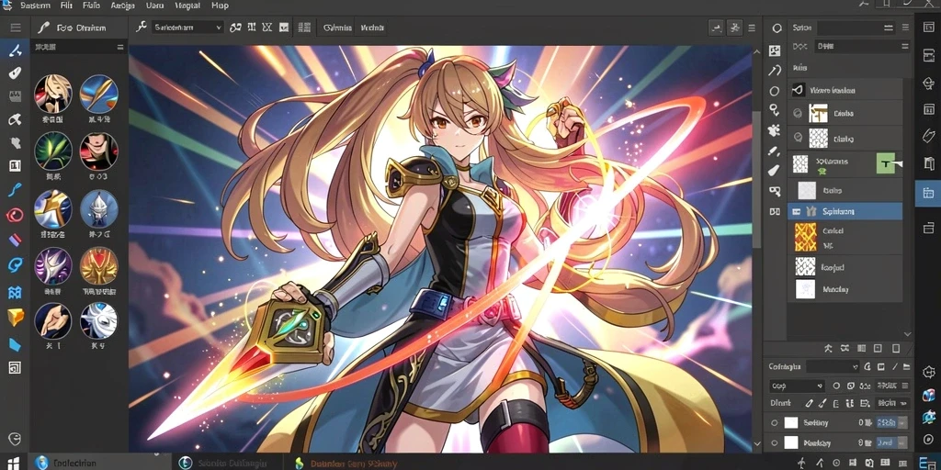941x470 pixels.
Task: Click the white swatch in bottom layer row
Action: click(791, 443)
